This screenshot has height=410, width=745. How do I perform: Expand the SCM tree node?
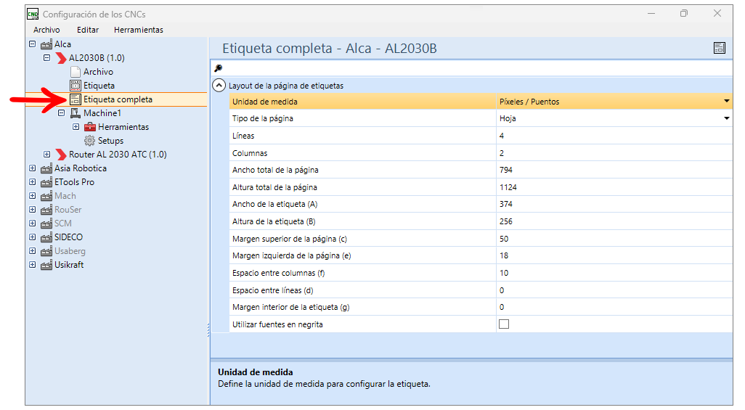pyautogui.click(x=32, y=224)
